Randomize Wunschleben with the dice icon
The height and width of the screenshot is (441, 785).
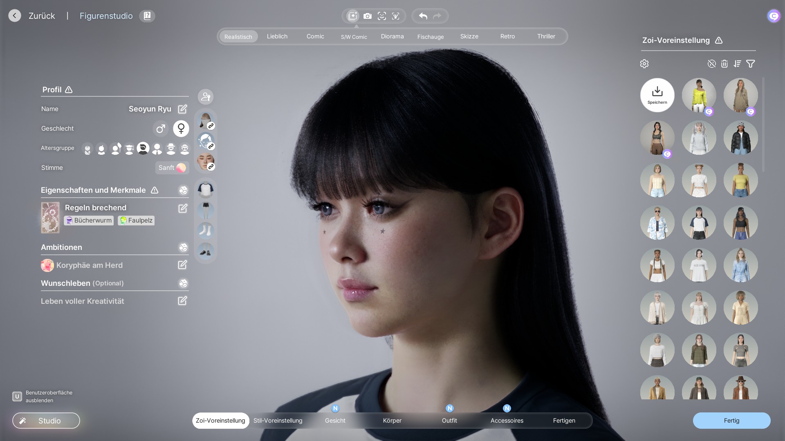pyautogui.click(x=183, y=283)
